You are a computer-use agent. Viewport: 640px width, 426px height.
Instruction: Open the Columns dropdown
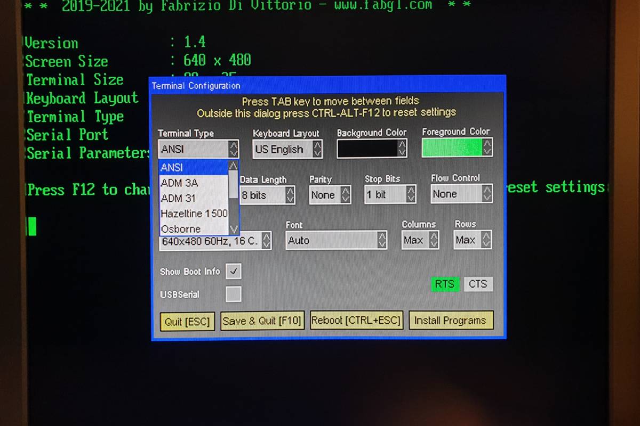pyautogui.click(x=420, y=240)
